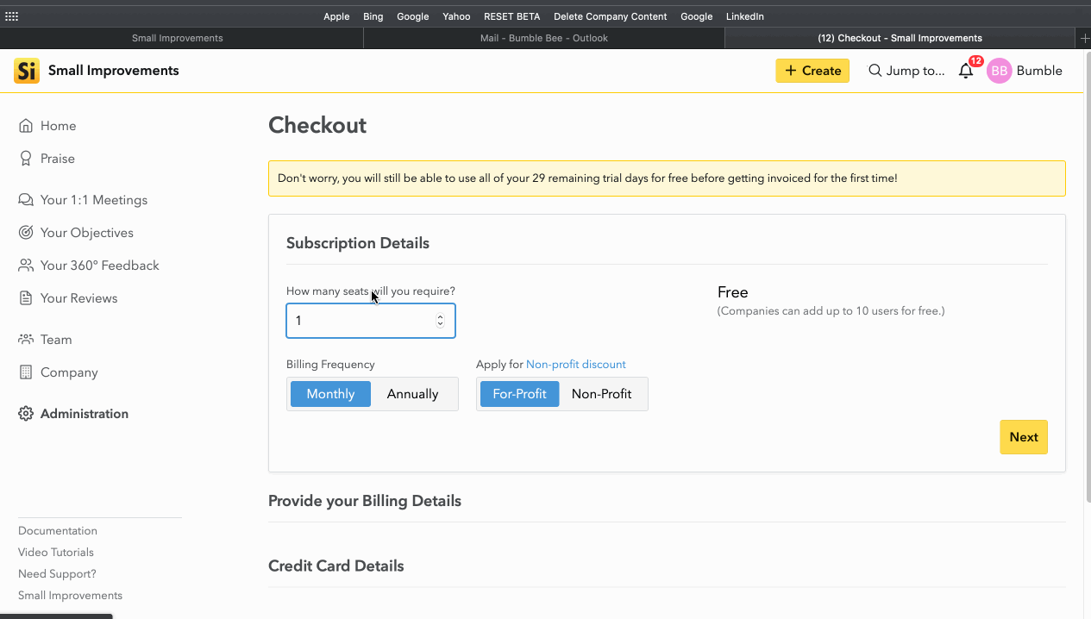This screenshot has height=619, width=1091.
Task: Click the Administration gear icon
Action: pos(26,414)
